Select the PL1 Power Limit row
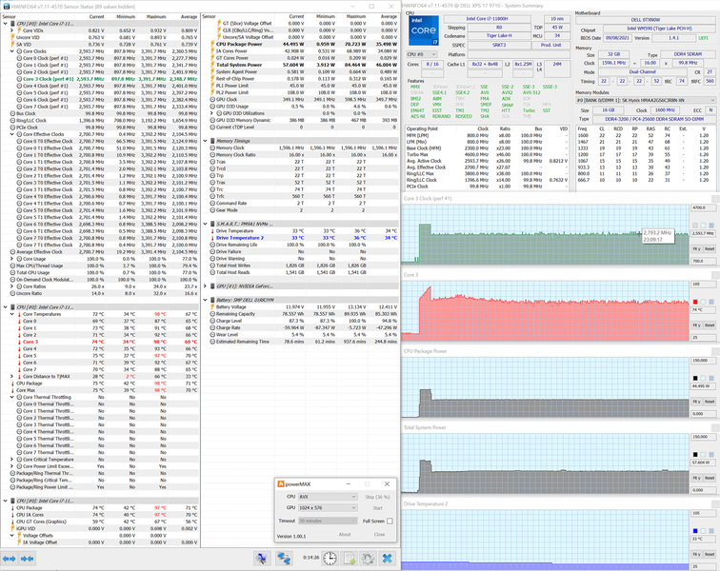Image resolution: width=720 pixels, height=571 pixels. coord(300,86)
